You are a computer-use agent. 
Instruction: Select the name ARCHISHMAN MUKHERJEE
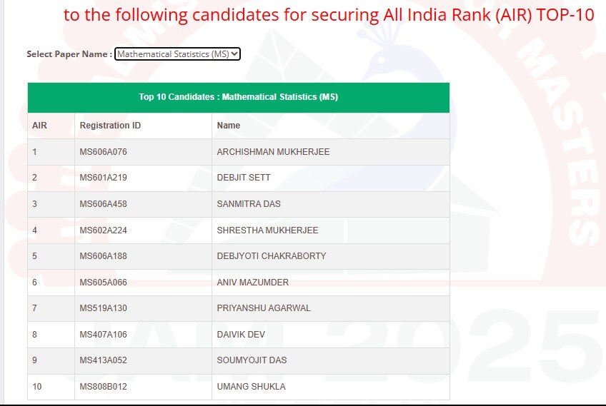pos(273,152)
